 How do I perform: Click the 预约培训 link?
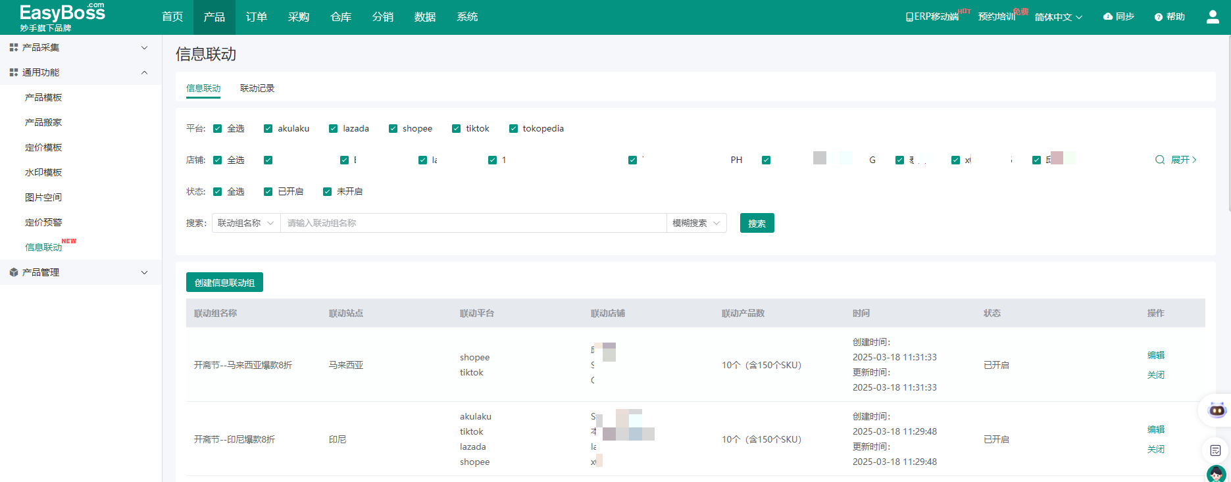pyautogui.click(x=996, y=17)
